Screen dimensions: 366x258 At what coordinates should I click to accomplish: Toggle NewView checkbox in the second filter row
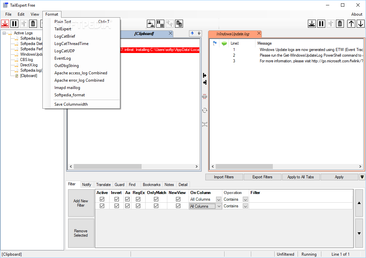pyautogui.click(x=178, y=206)
